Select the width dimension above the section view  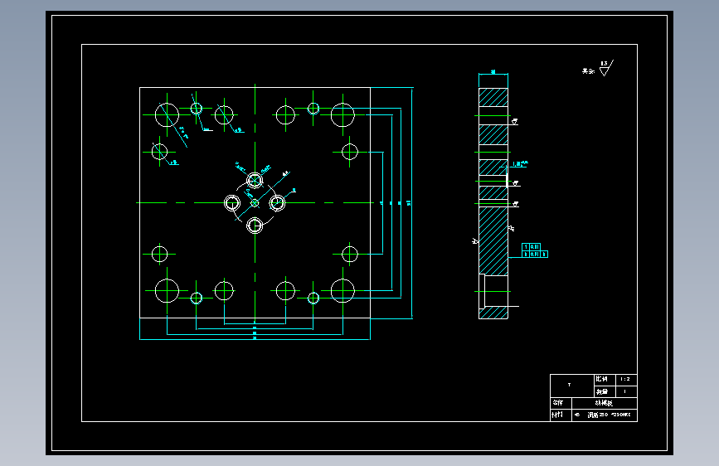(493, 72)
